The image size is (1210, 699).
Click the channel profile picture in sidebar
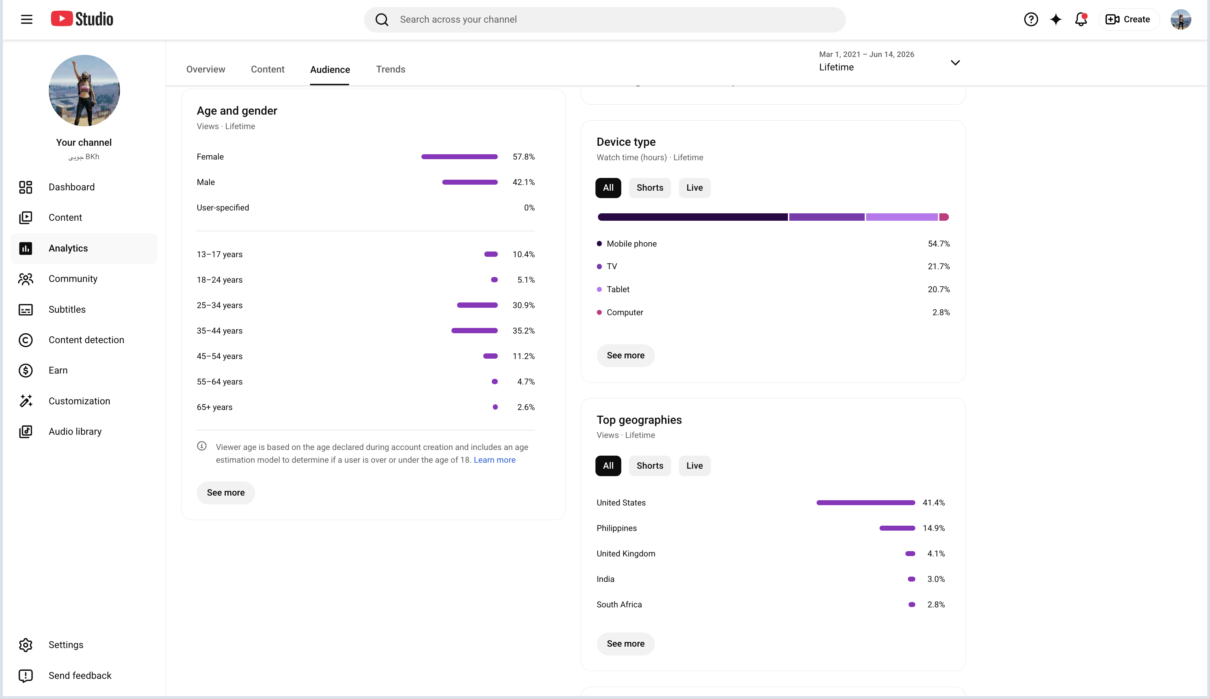click(x=84, y=90)
